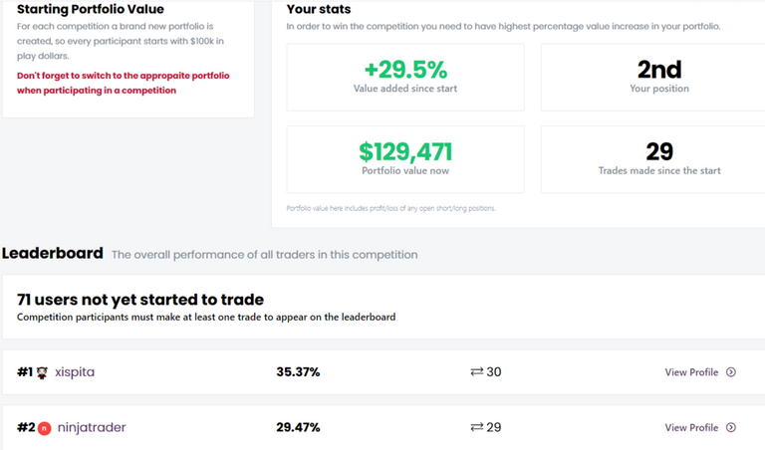The height and width of the screenshot is (450, 765).
Task: Click ninjatrader's red avatar icon
Action: point(45,428)
